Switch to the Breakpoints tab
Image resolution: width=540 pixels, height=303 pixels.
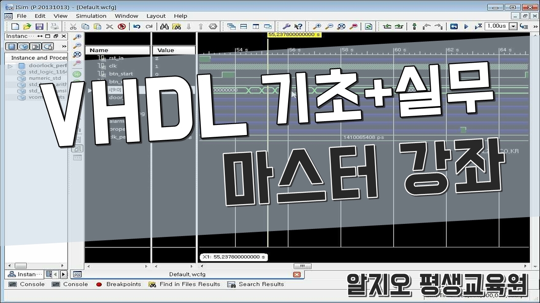point(119,284)
